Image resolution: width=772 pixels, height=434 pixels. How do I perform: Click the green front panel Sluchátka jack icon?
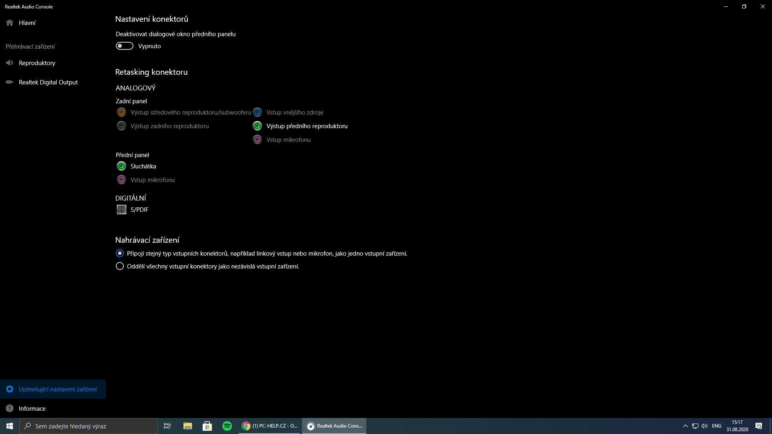(x=121, y=166)
